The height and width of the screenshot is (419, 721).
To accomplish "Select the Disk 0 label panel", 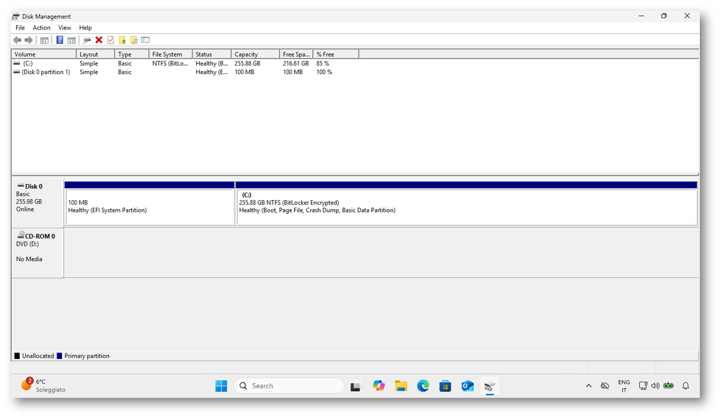I will coord(37,202).
